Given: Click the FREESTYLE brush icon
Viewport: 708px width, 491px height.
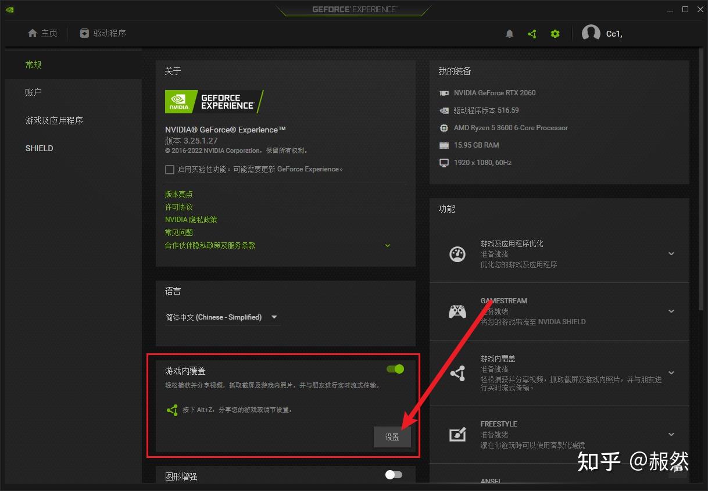Looking at the screenshot, I should (x=457, y=434).
